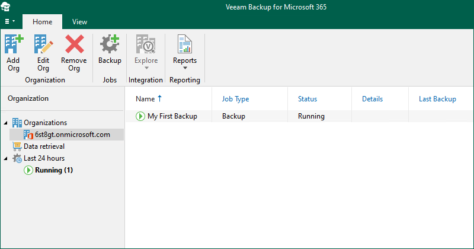Select the Last 24 hours item
The image size is (474, 249).
[x=44, y=158]
